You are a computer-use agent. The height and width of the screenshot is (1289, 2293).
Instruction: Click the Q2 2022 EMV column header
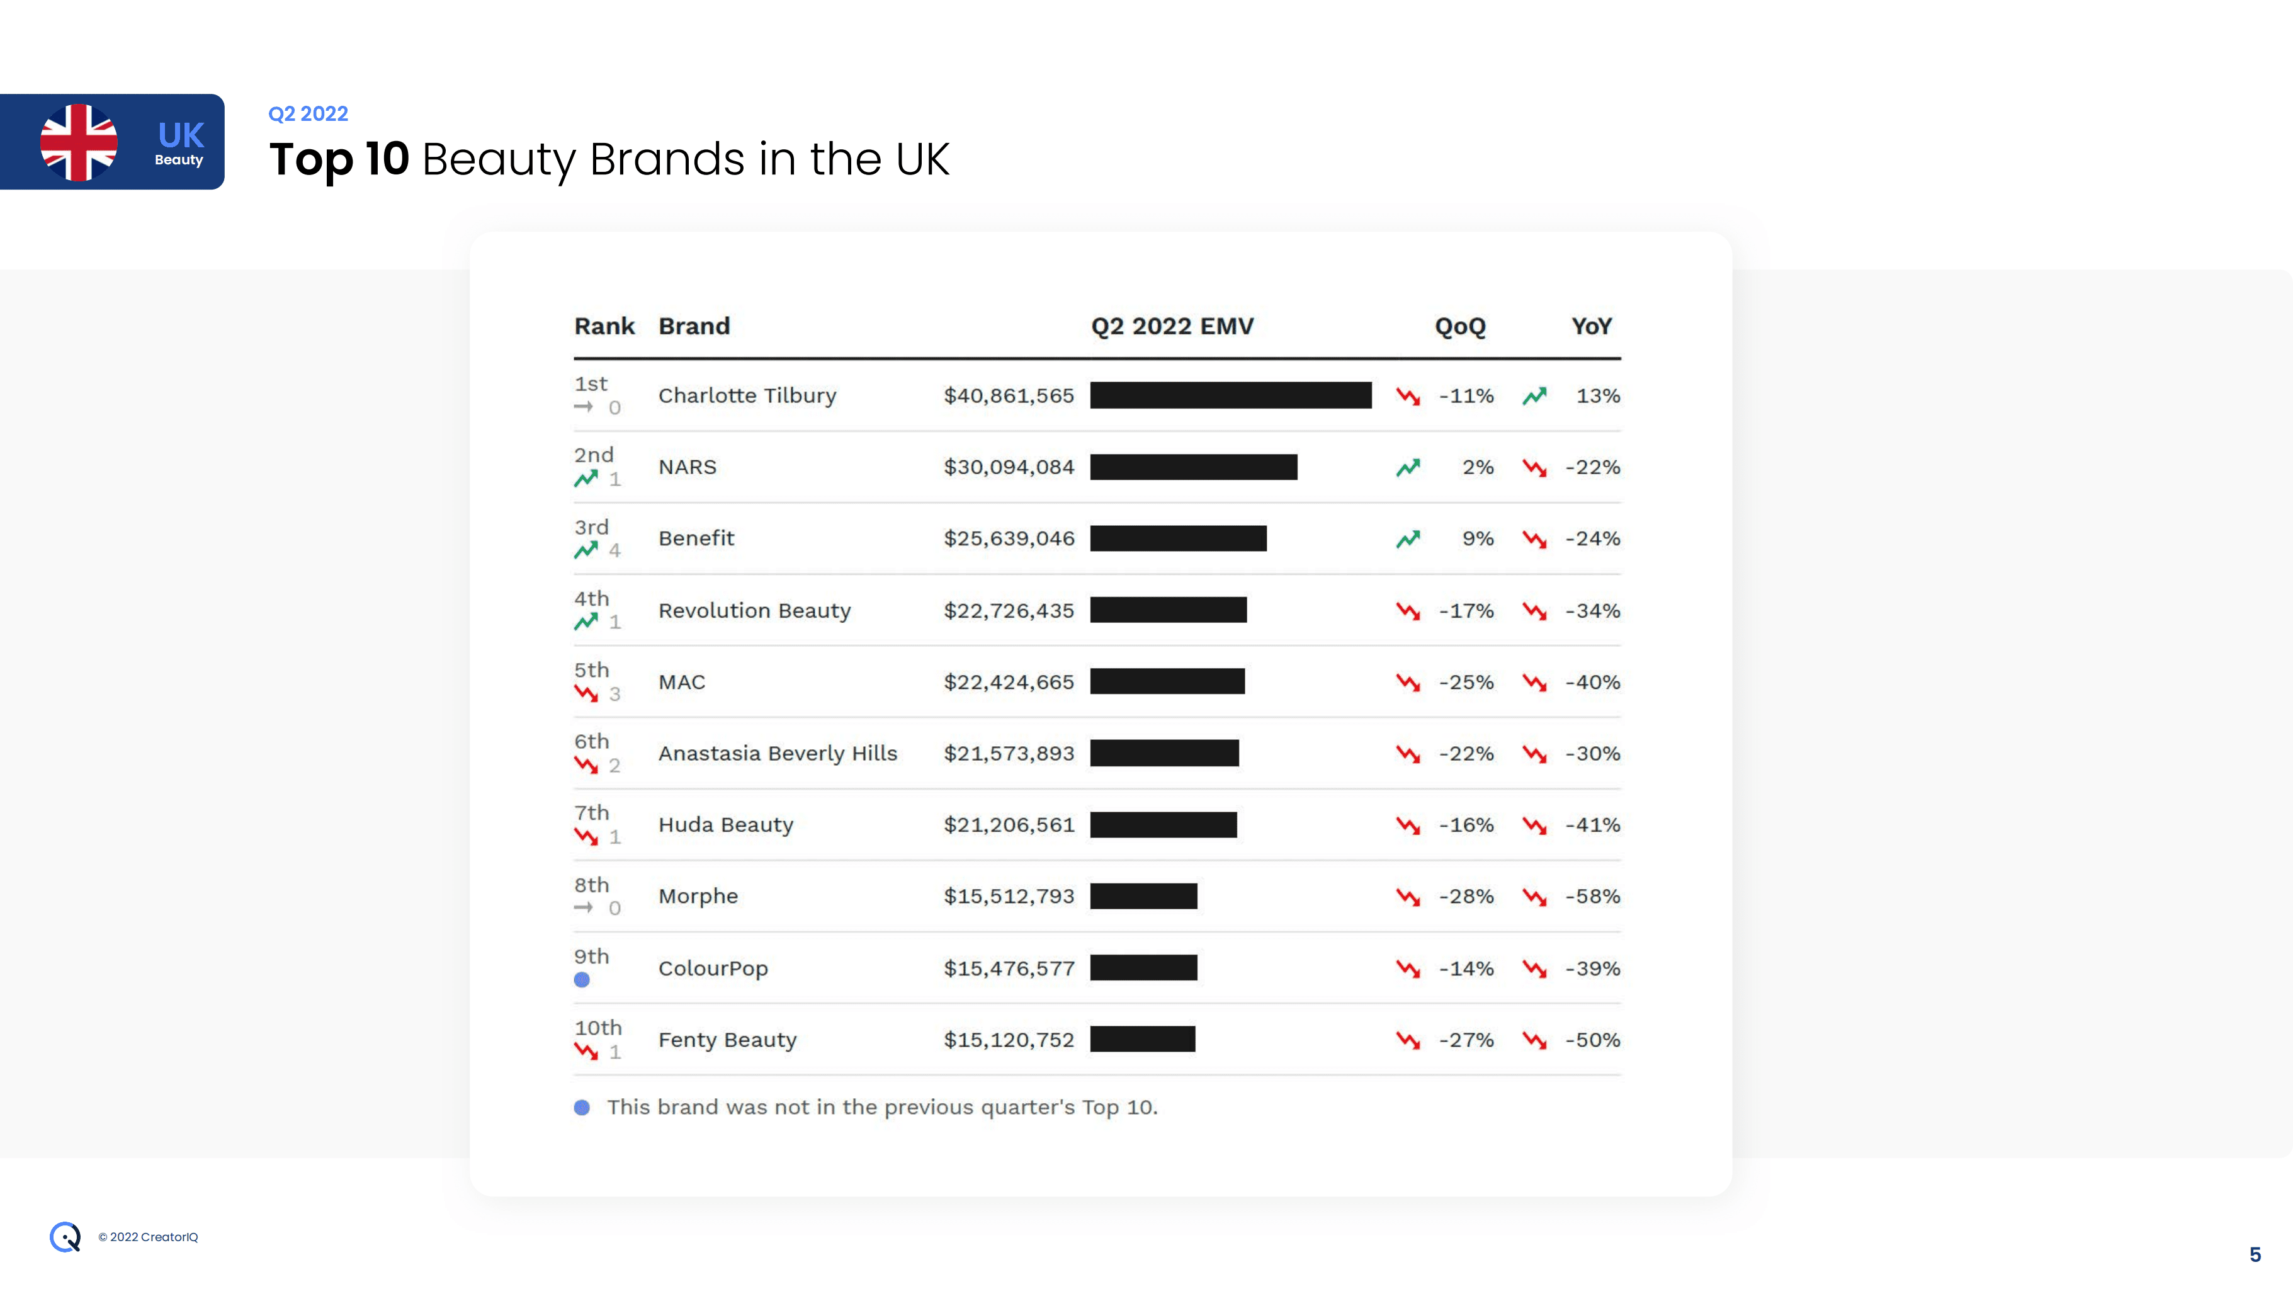click(x=1172, y=327)
